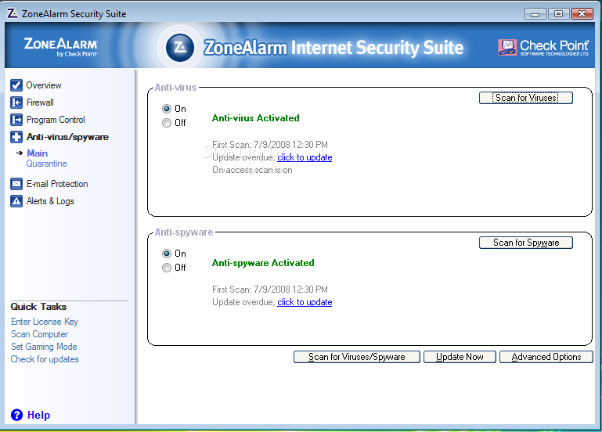Open the Quarantine tab in sidebar
This screenshot has height=432, width=602.
coord(46,164)
